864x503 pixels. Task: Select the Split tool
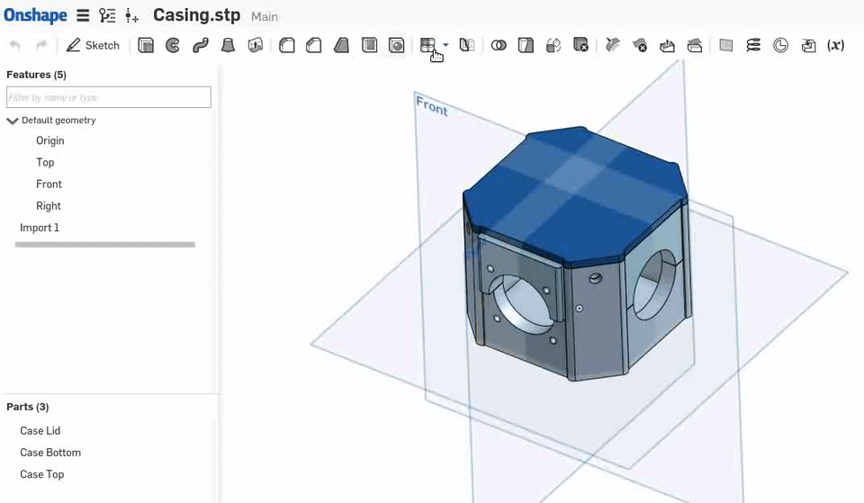(x=526, y=45)
